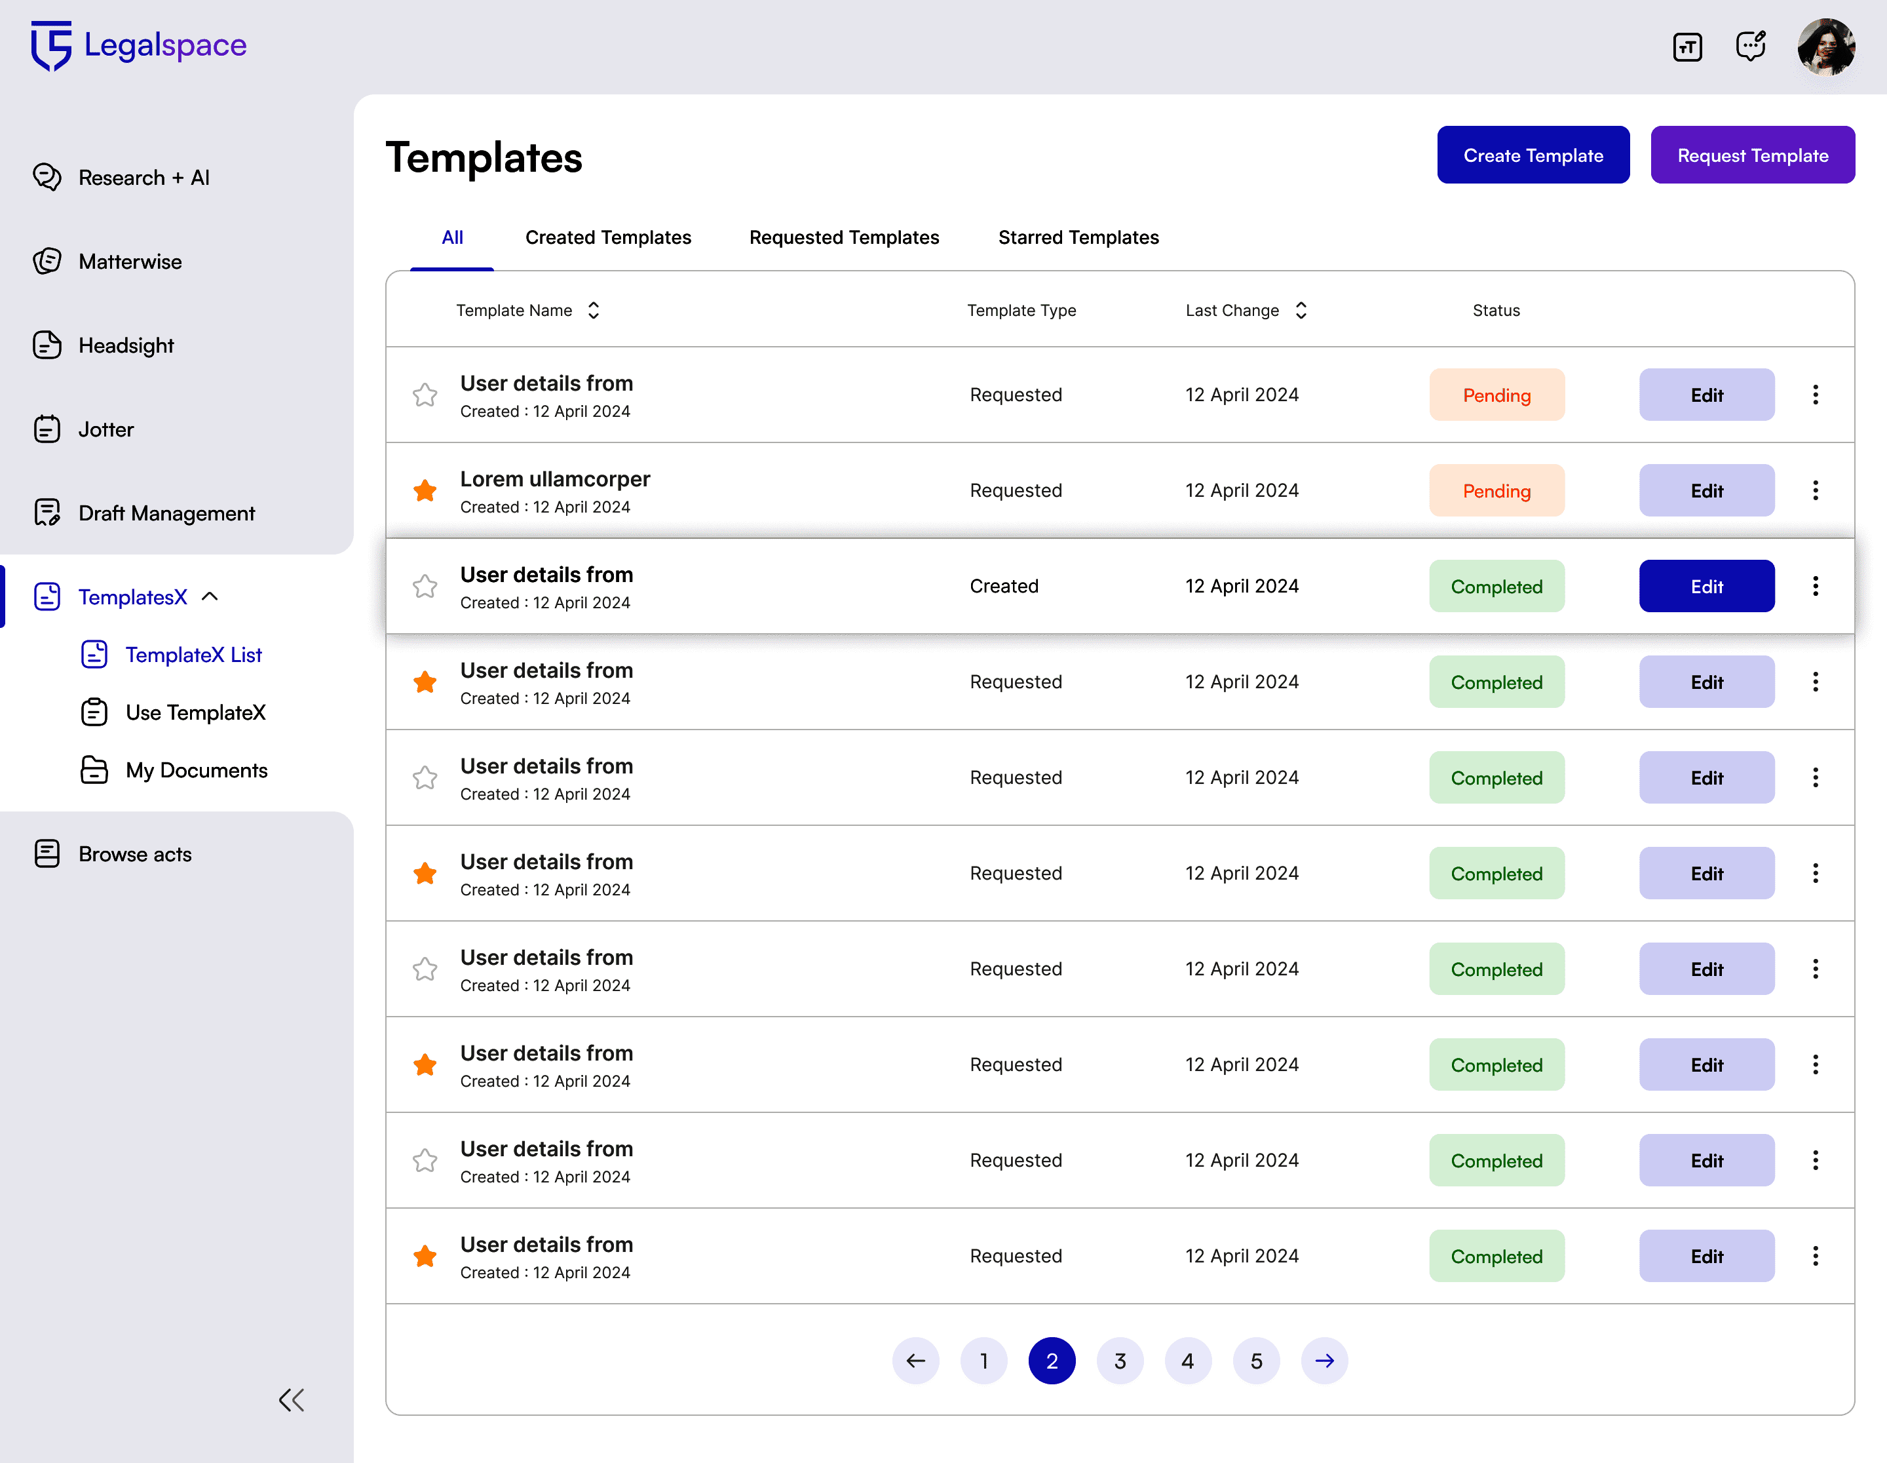The height and width of the screenshot is (1463, 1887).
Task: Click the text size icon in header
Action: pyautogui.click(x=1687, y=47)
